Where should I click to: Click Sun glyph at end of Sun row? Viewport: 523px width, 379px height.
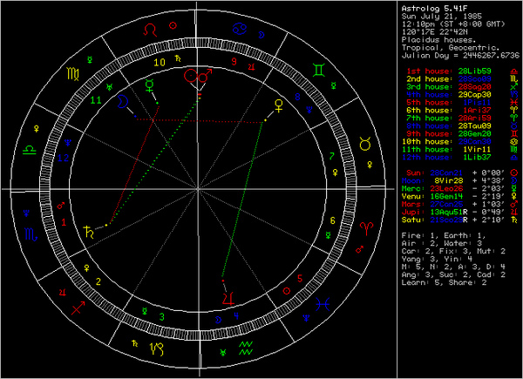[x=514, y=173]
